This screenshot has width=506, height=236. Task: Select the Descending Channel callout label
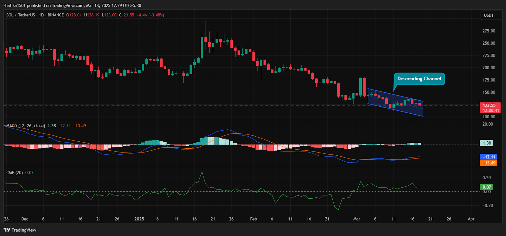click(x=419, y=79)
